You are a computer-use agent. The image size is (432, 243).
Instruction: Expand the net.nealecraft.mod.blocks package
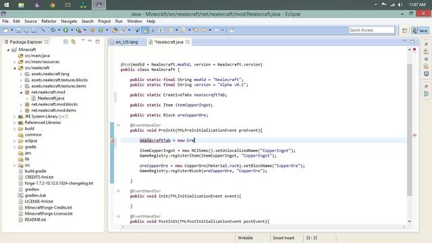coord(21,105)
